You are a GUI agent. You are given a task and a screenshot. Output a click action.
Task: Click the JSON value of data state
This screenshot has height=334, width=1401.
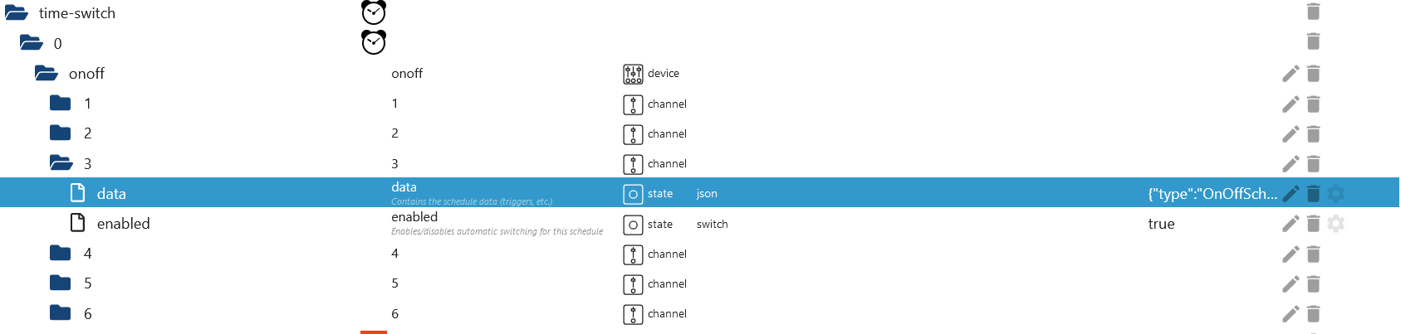point(1212,194)
